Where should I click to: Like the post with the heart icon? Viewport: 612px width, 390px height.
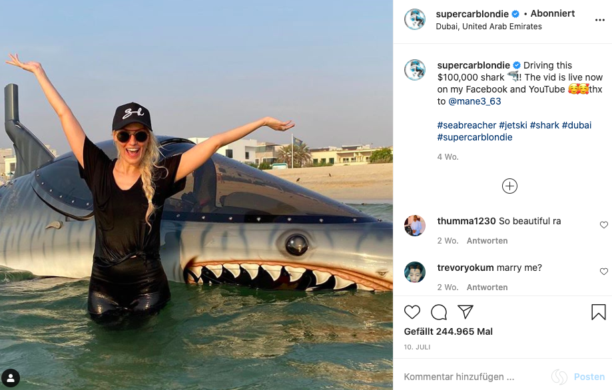coord(412,312)
